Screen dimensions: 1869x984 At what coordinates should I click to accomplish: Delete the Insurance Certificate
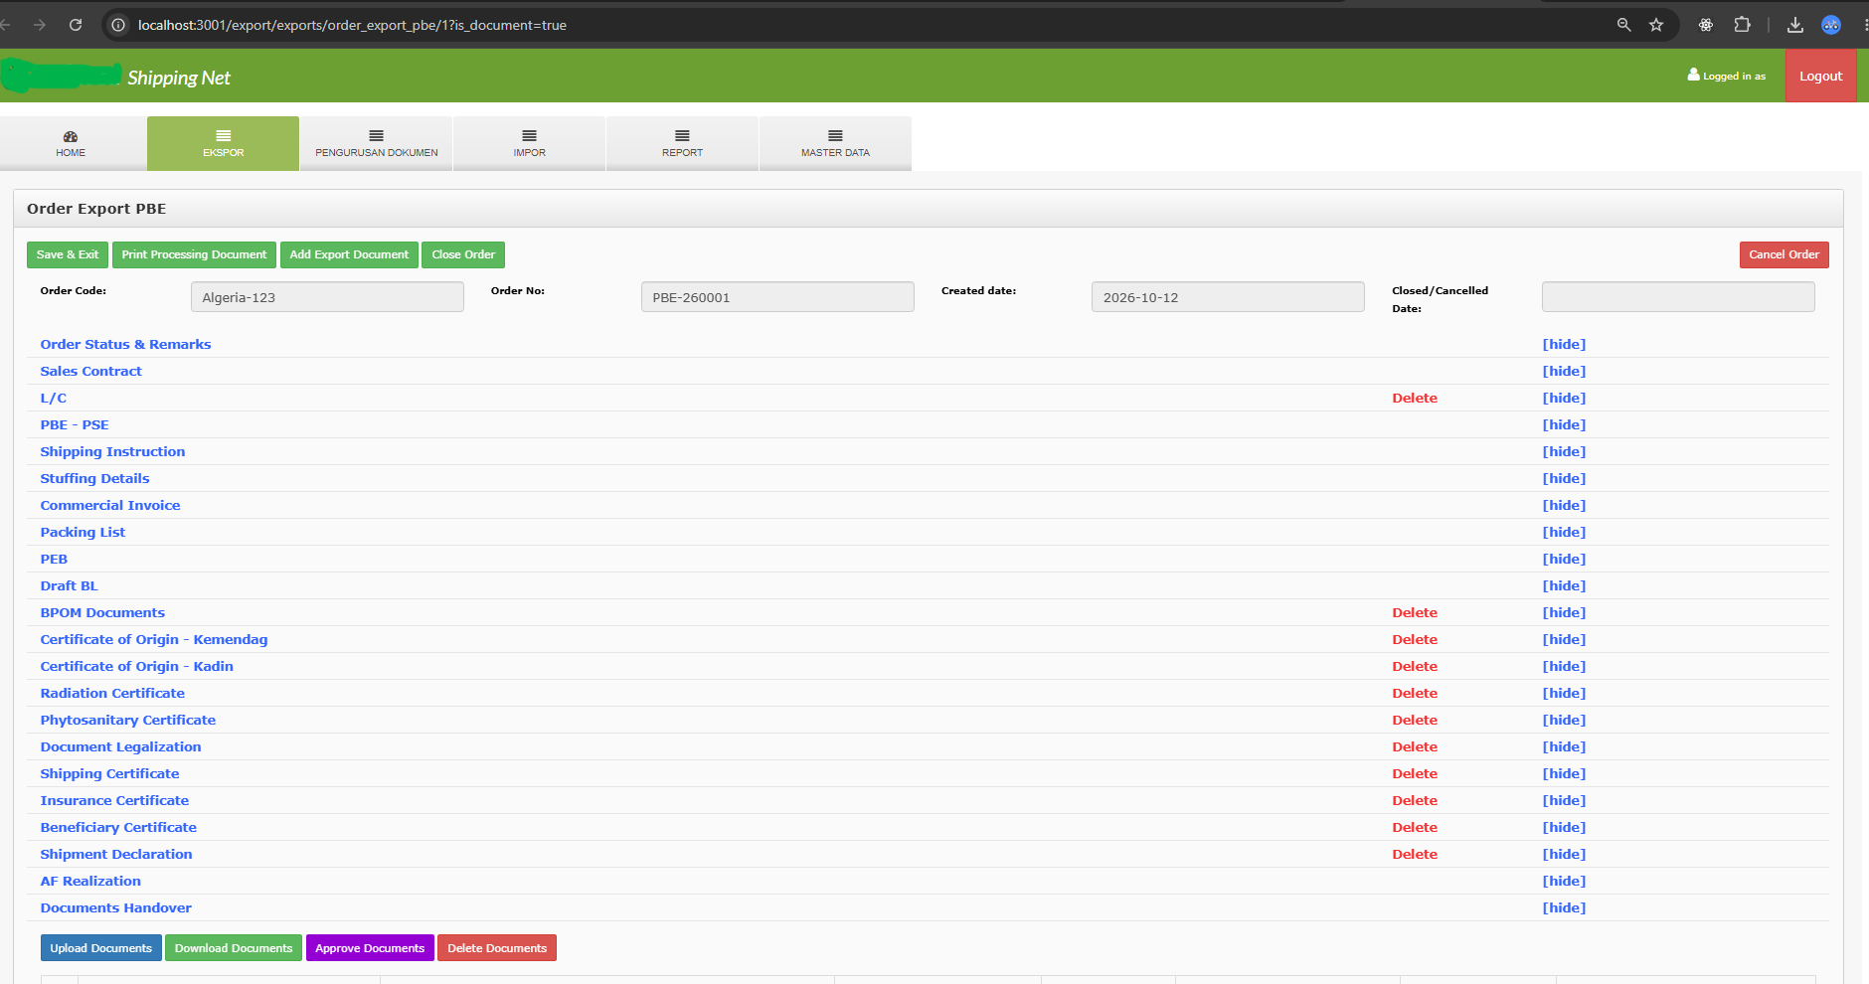[x=1415, y=800]
